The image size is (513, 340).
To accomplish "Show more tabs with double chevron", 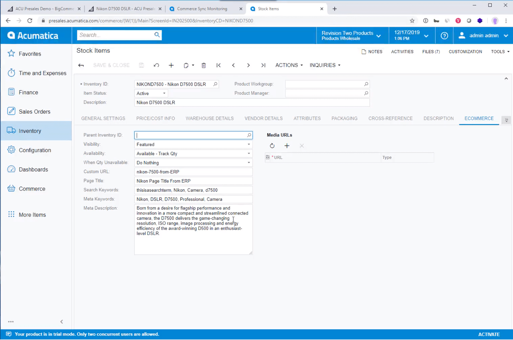I will coord(506,120).
